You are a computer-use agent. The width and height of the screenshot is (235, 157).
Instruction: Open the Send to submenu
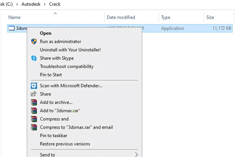click(84, 154)
